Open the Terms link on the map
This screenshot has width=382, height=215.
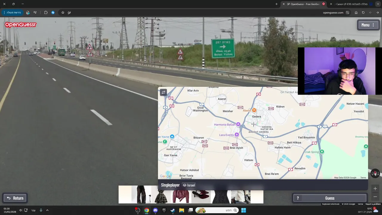pyautogui.click(x=363, y=178)
